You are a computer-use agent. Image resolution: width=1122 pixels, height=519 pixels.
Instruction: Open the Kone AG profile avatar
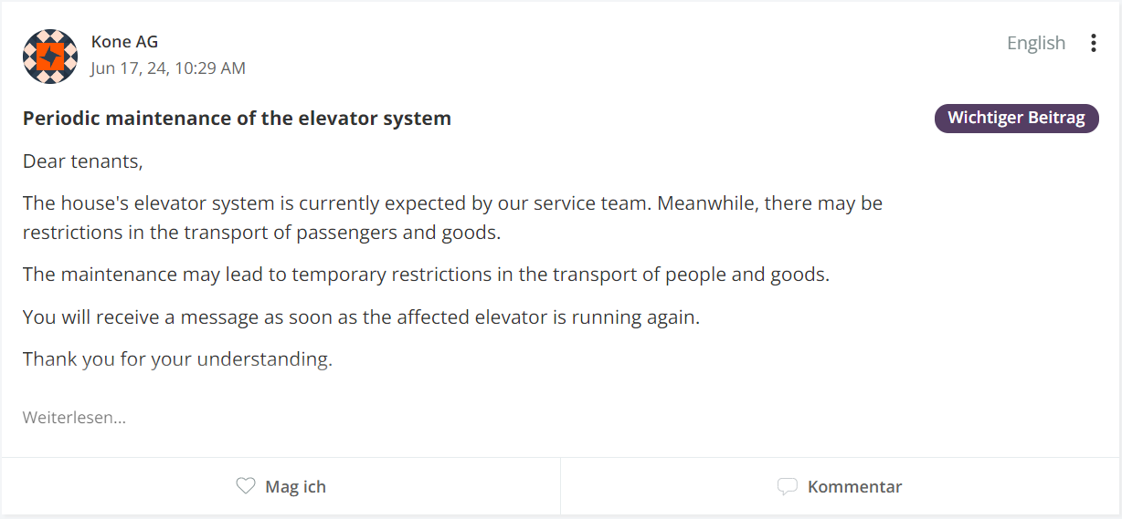click(x=50, y=57)
